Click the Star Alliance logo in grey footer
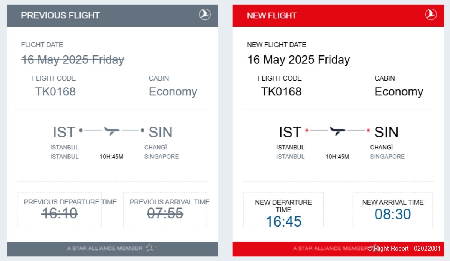This screenshot has height=261, width=450. [x=150, y=248]
